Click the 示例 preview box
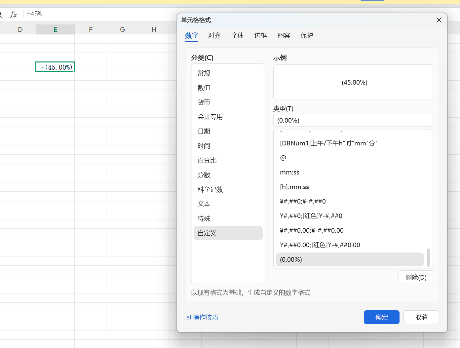This screenshot has height=348, width=460. [353, 82]
